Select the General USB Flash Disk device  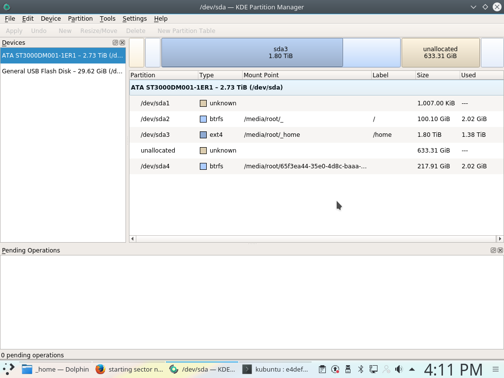tap(63, 71)
